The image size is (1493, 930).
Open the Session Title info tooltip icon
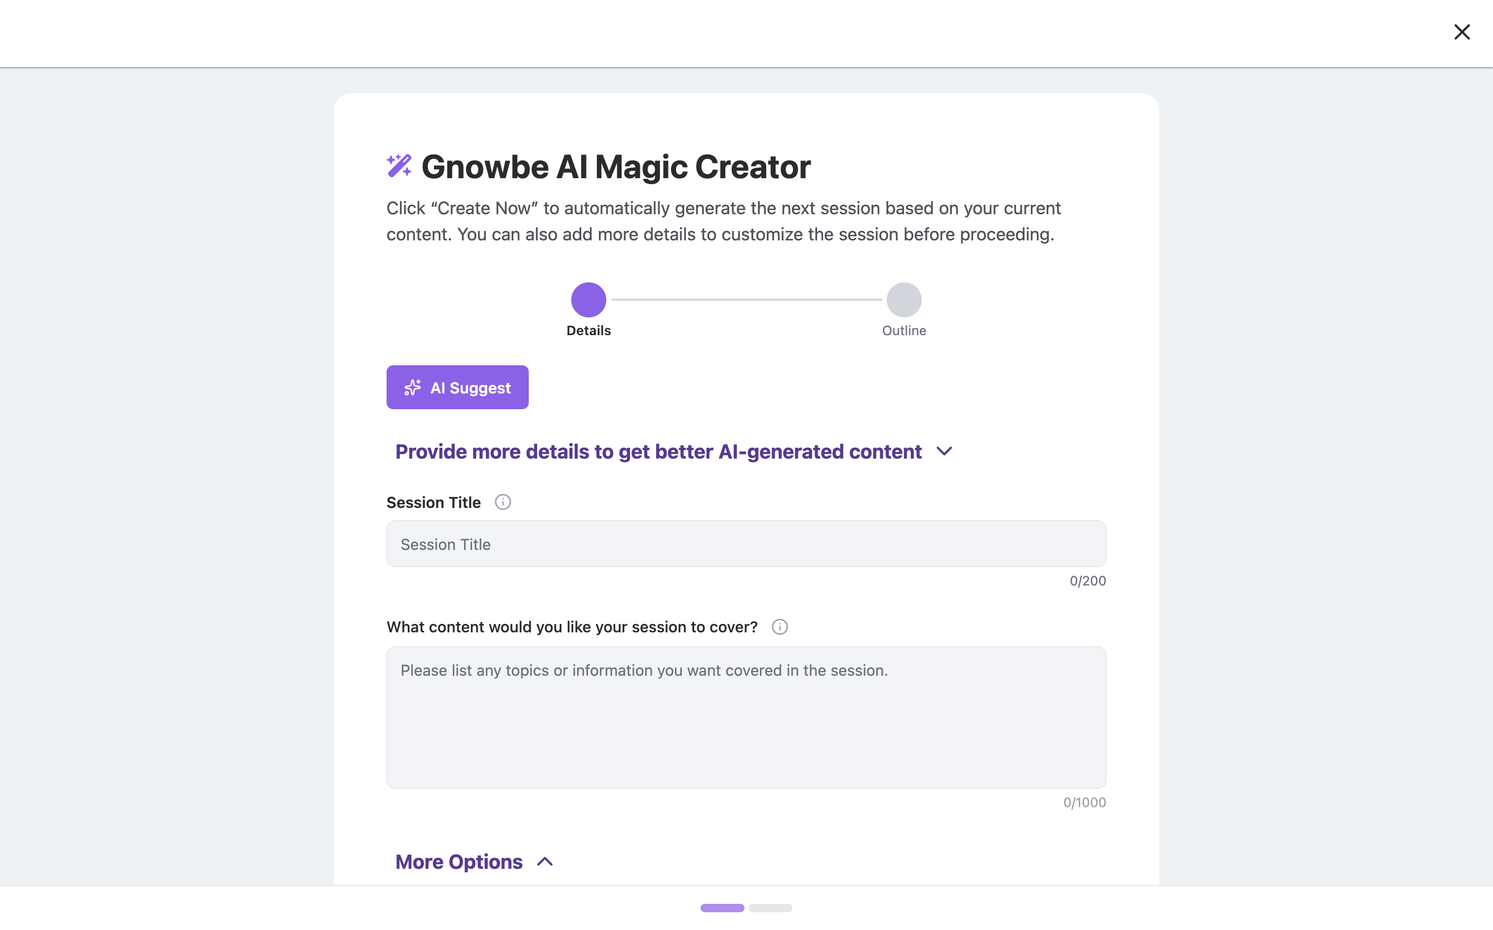coord(503,503)
